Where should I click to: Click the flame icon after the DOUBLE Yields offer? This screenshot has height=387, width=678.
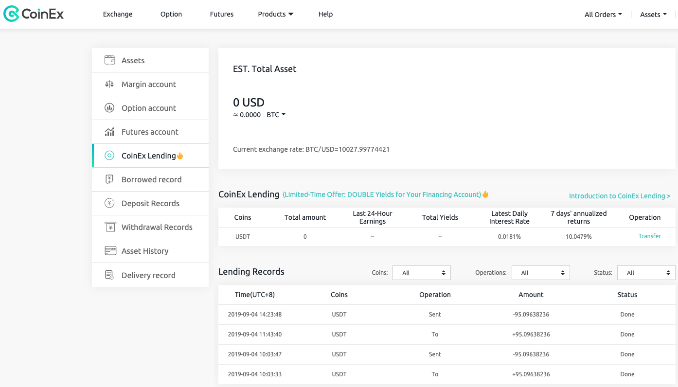click(485, 194)
